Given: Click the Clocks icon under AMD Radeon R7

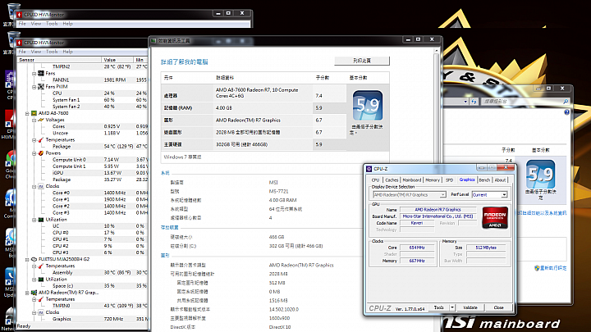Looking at the screenshot, I should pos(41,312).
